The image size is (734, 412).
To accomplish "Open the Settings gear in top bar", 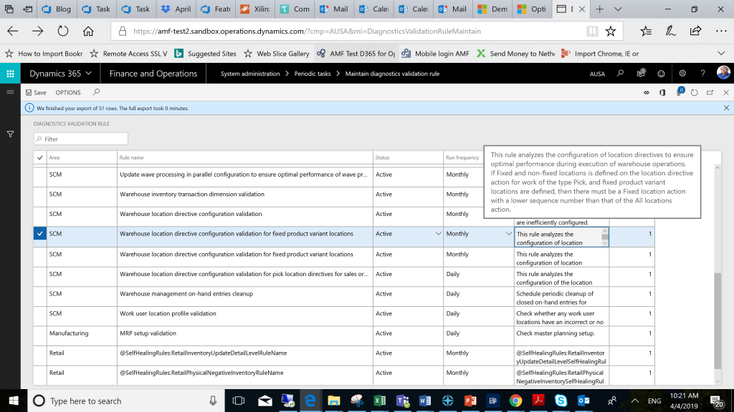I will tap(682, 74).
